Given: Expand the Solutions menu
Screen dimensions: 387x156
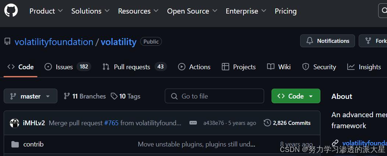Looking at the screenshot, I should pyautogui.click(x=90, y=11).
